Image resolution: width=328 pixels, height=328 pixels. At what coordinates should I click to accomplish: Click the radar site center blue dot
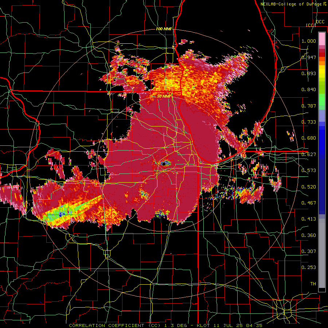164,163
